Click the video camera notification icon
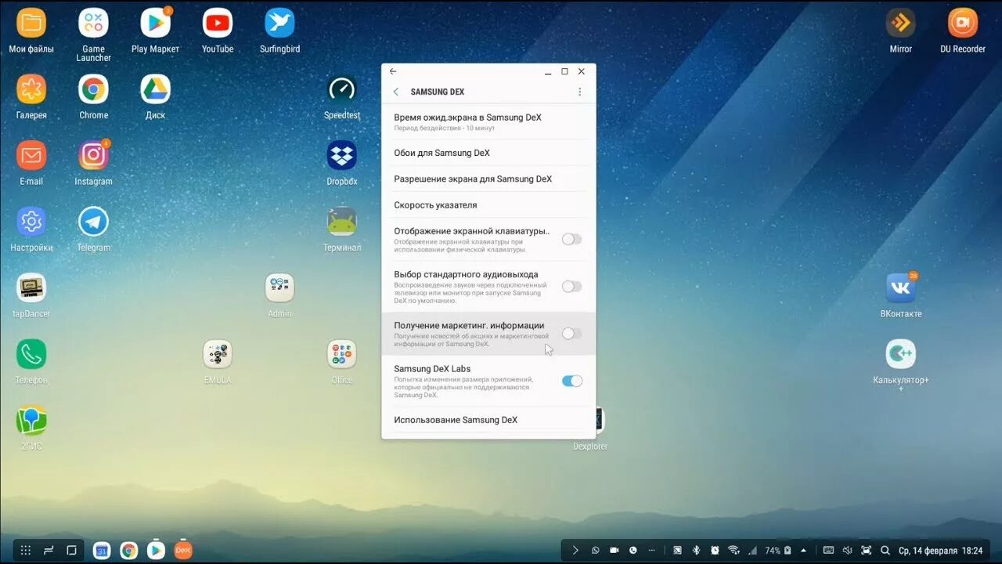This screenshot has width=1002, height=564. pos(615,551)
